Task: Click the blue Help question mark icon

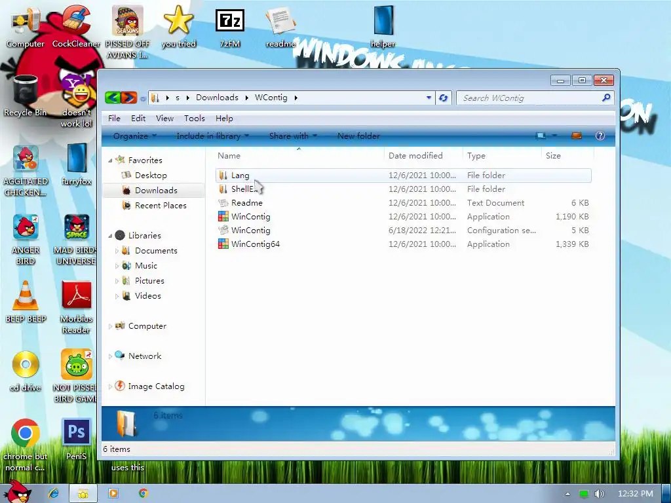Action: coord(600,136)
